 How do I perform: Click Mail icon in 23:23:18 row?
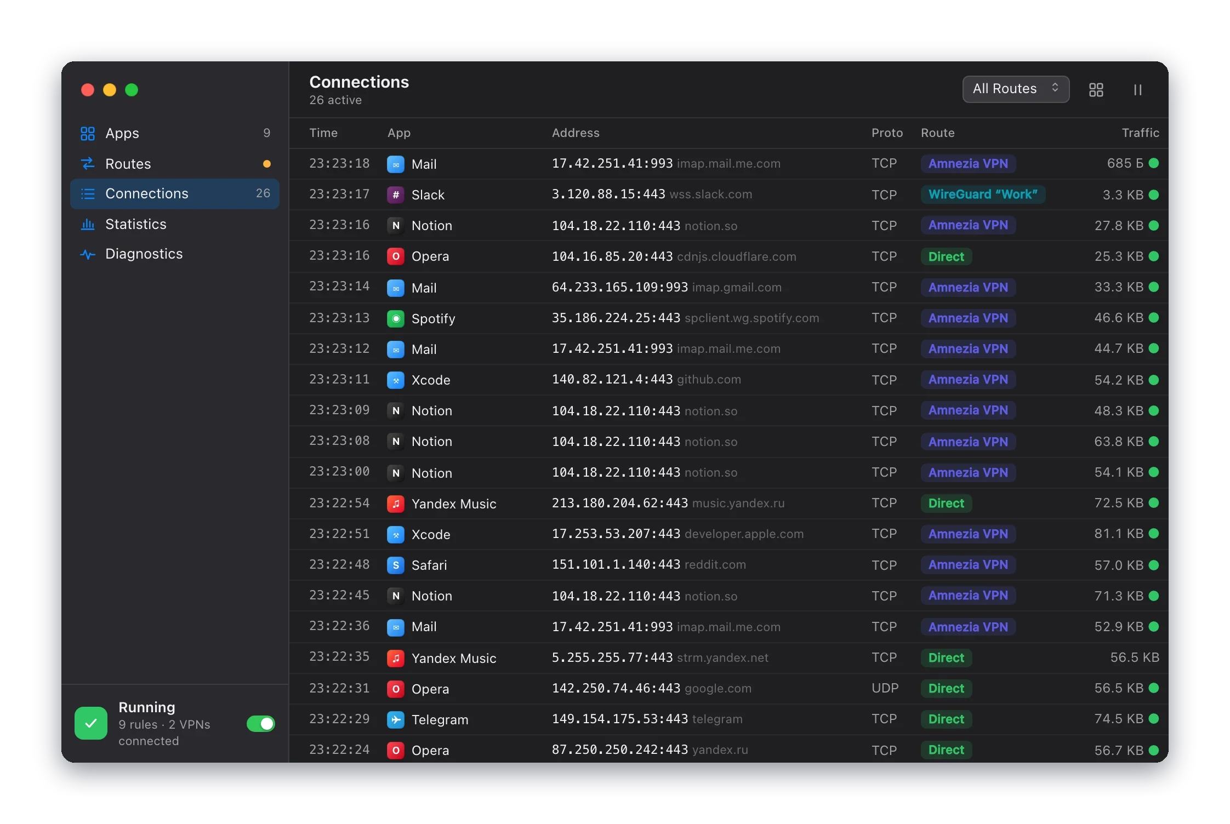396,164
